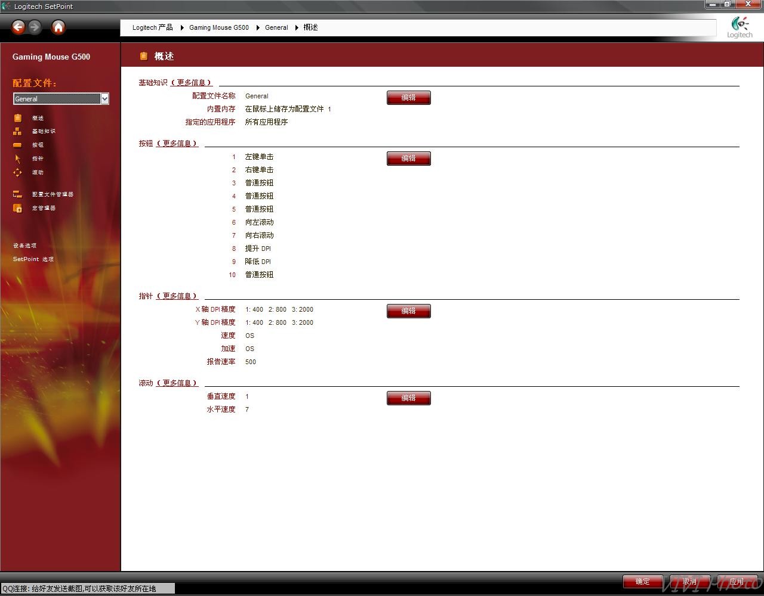This screenshot has height=596, width=764.
Task: Click 编辑 button for 基础知识 section
Action: click(409, 98)
